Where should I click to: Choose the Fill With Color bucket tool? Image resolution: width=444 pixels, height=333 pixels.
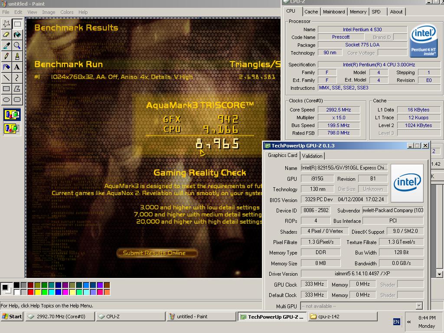point(17,35)
